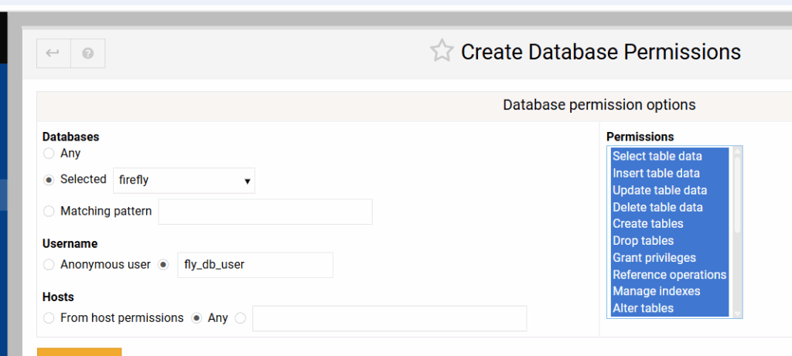Image resolution: width=792 pixels, height=356 pixels.
Task: Select the Any hosts radio button
Action: point(196,318)
